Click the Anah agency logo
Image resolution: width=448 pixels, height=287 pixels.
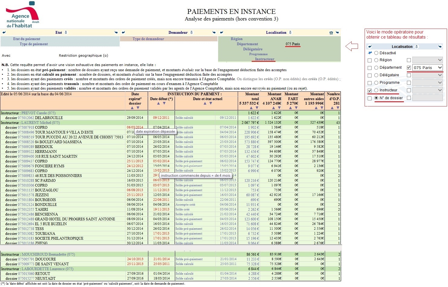[23, 14]
